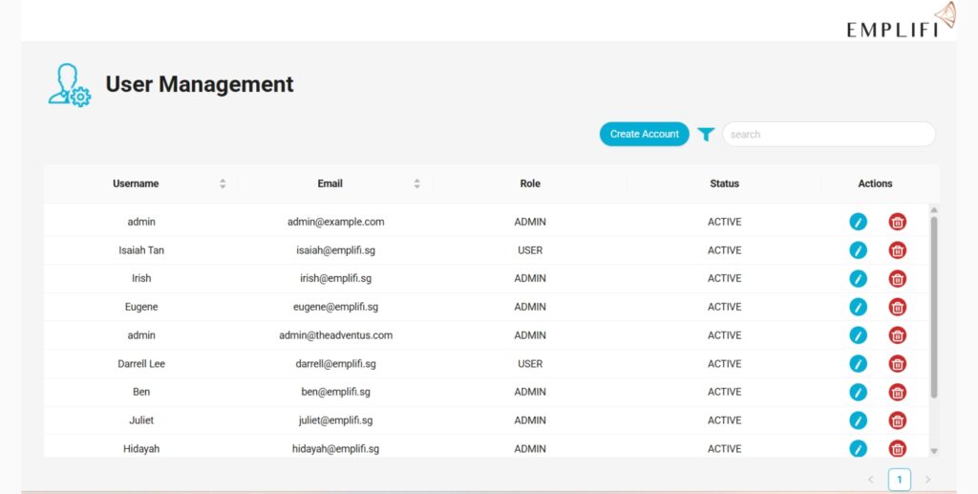This screenshot has height=494, width=978.
Task: Edit the admin@theadventus.com account
Action: (x=858, y=335)
